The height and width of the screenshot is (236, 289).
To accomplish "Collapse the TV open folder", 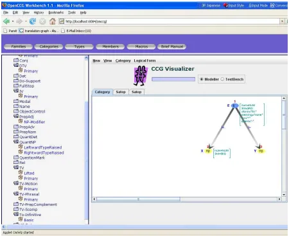I will pos(16,167).
